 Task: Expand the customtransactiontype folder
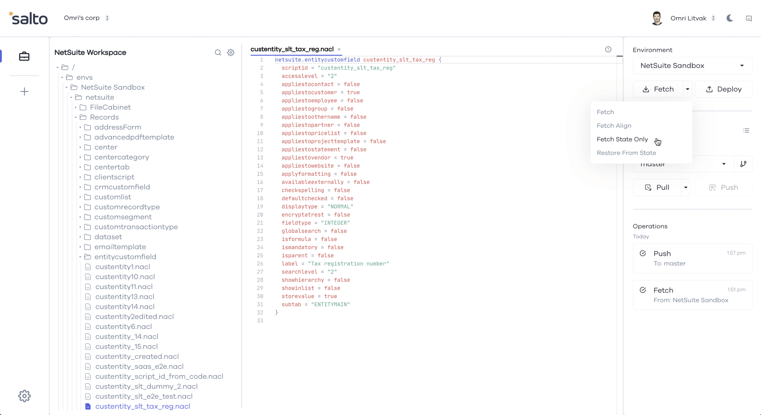coord(80,227)
